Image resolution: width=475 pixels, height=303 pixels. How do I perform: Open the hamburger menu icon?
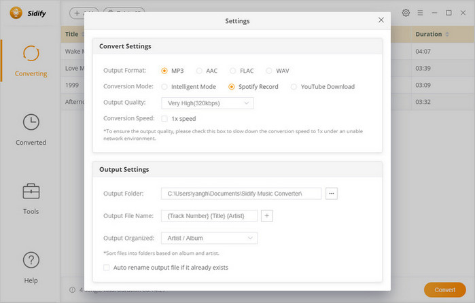point(420,13)
